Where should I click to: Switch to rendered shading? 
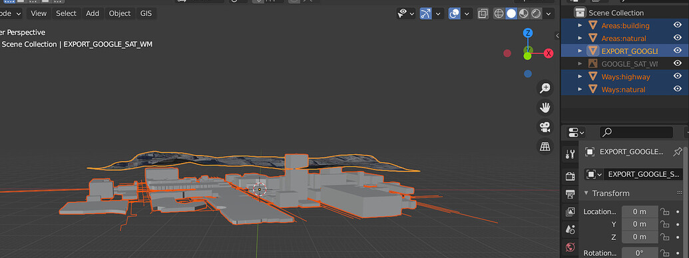(x=536, y=13)
